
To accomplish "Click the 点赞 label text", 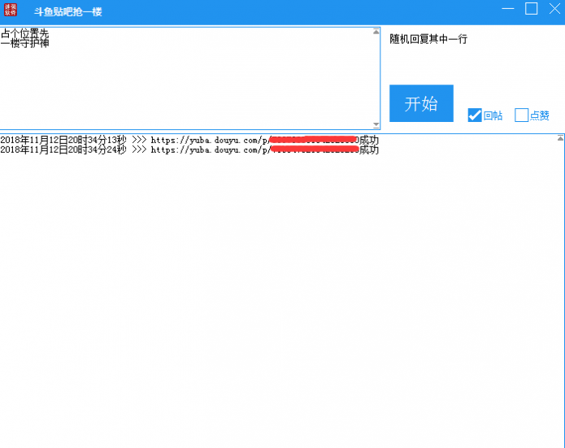I will click(x=540, y=115).
